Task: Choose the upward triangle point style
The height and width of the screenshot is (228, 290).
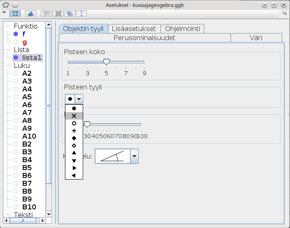Action: coord(74,153)
